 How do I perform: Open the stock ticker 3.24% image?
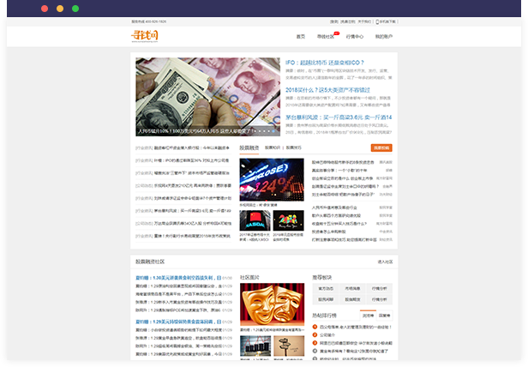click(x=272, y=179)
